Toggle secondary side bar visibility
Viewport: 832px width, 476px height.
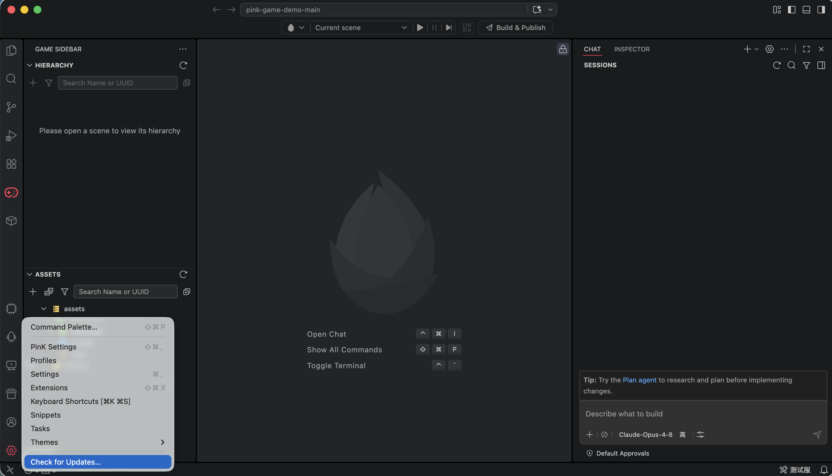pos(821,9)
